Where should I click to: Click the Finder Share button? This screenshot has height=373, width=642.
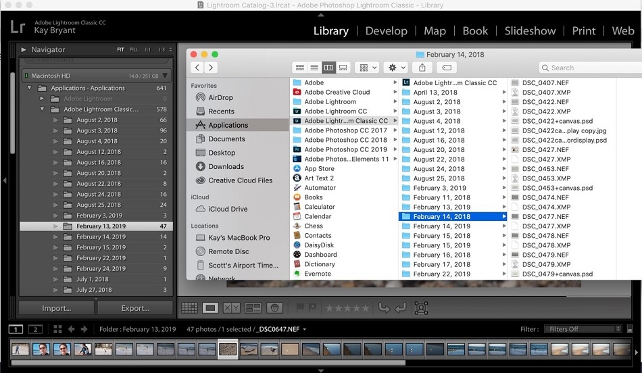[x=422, y=68]
